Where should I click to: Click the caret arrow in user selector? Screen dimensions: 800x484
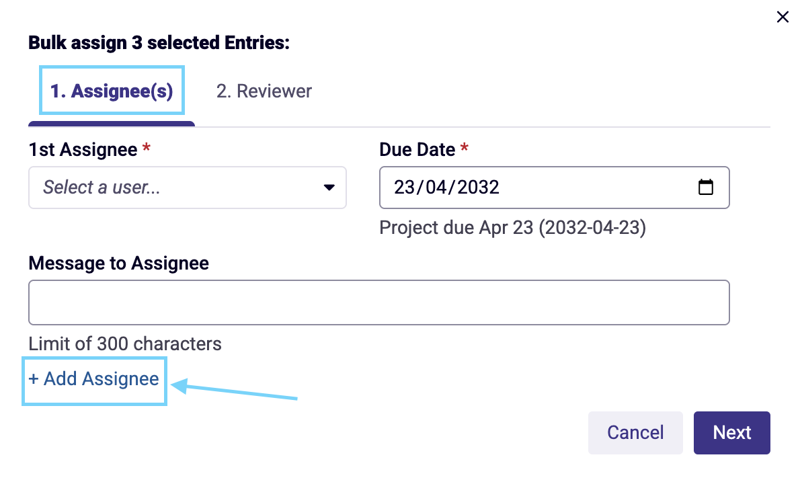(329, 188)
